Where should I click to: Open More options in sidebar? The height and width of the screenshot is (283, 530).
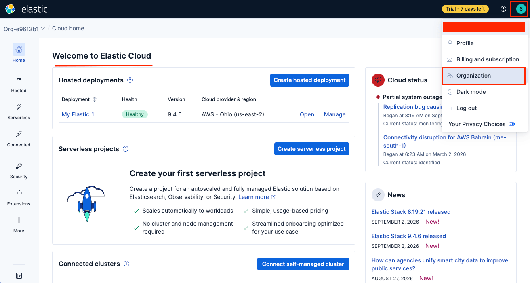click(19, 224)
